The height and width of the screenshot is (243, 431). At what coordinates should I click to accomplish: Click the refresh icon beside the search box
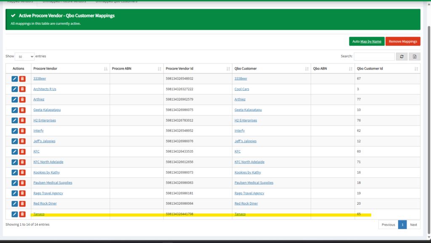402,56
